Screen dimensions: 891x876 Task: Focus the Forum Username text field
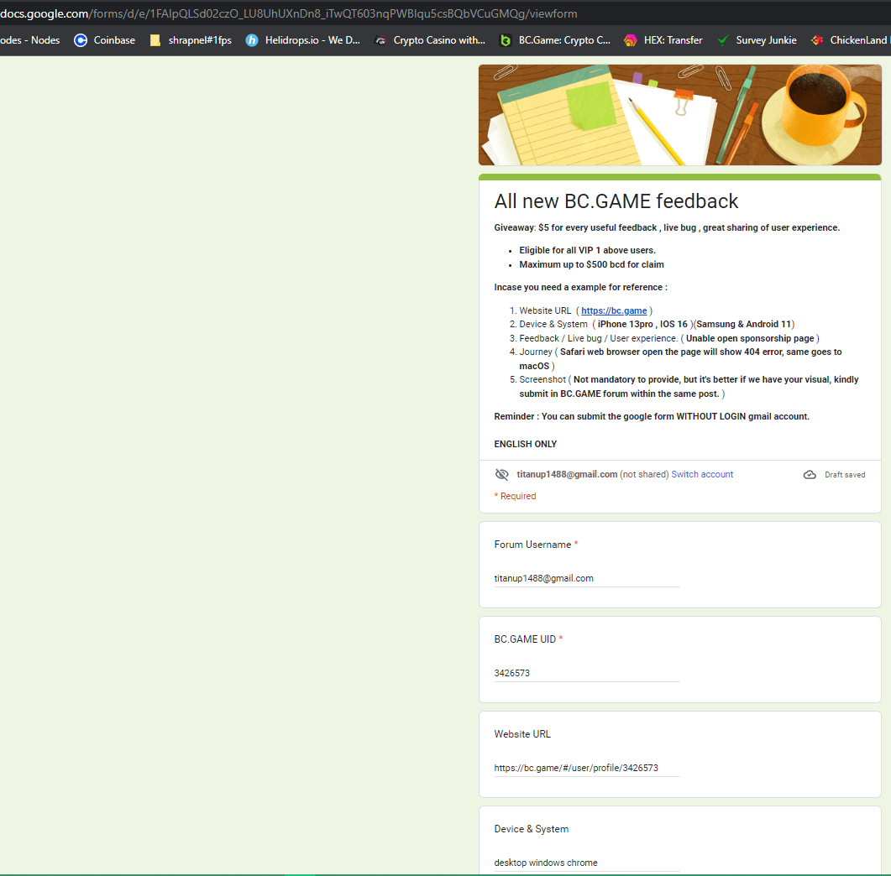pyautogui.click(x=586, y=578)
